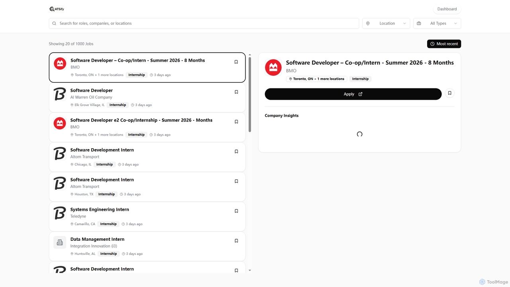Click the Integration Innovation building icon
The image size is (510, 287).
(x=60, y=242)
